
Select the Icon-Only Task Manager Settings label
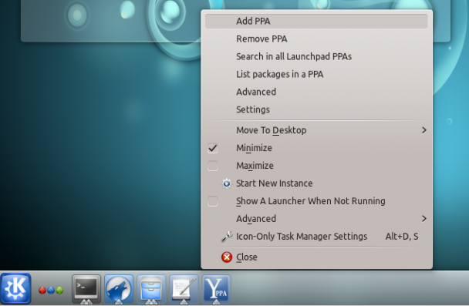[302, 237]
